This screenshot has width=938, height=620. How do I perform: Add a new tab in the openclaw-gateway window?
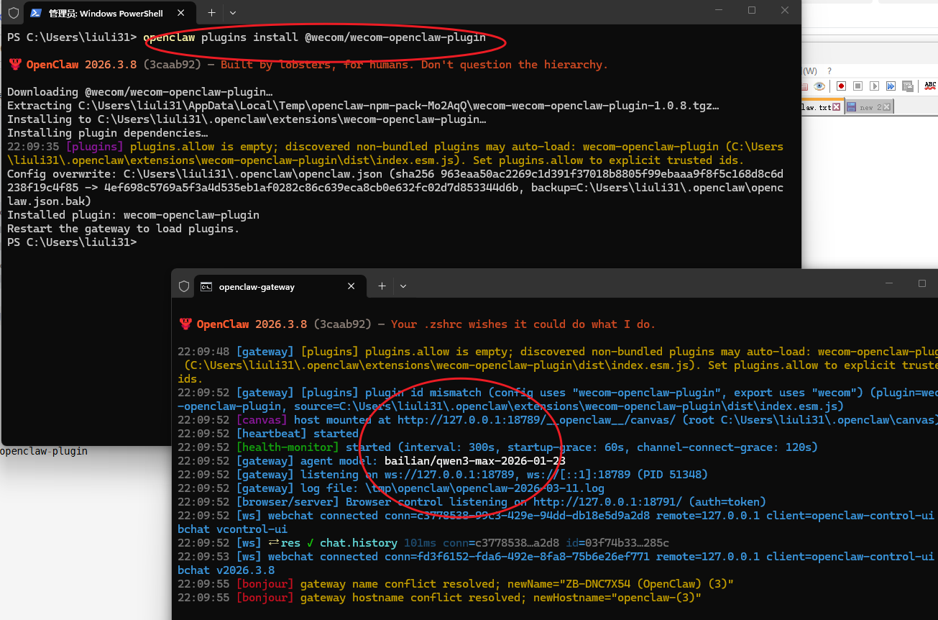[x=382, y=286]
